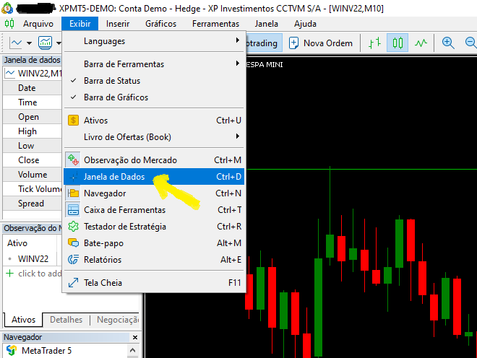Viewport: 477px width, 358px height.
Task: Click the Tick Volume row in data window
Action: [x=32, y=189]
